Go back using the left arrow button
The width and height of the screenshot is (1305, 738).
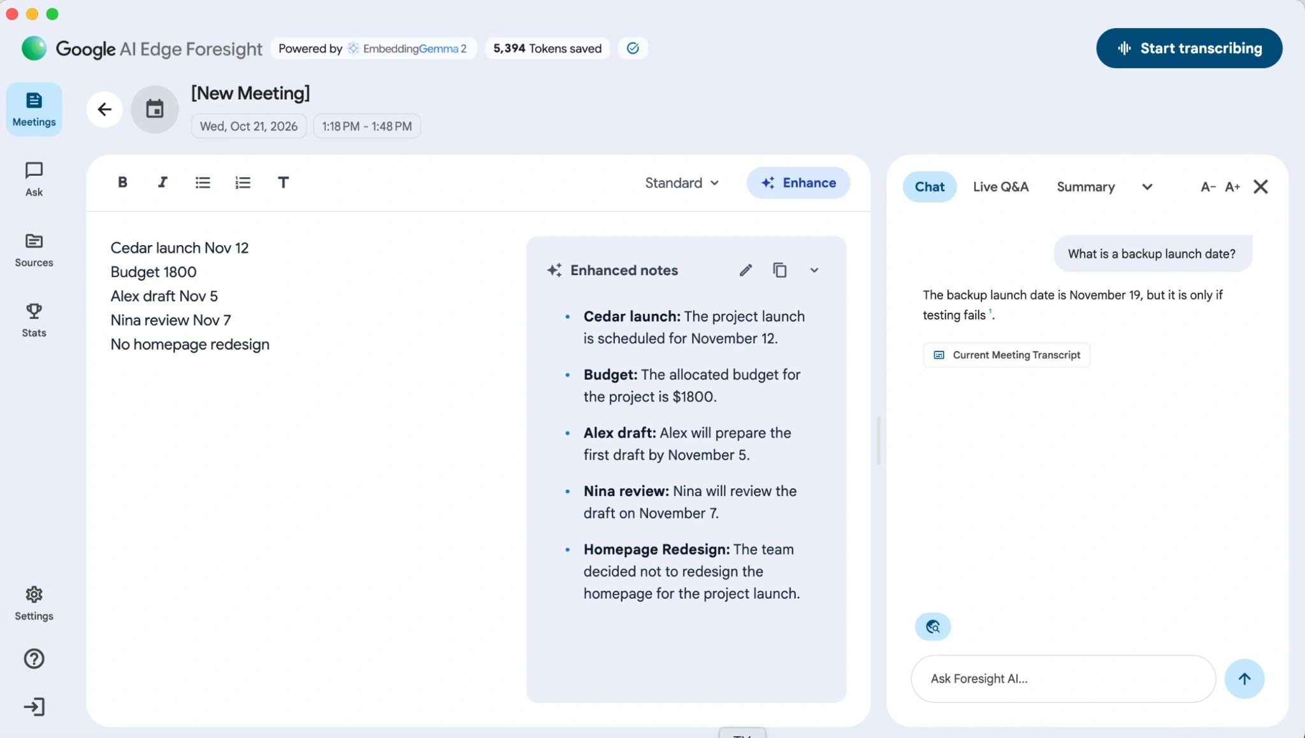[105, 110]
